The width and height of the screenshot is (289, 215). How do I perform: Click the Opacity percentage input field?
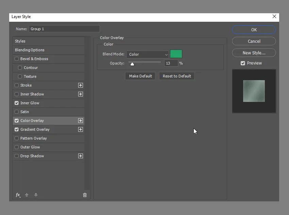coord(171,63)
